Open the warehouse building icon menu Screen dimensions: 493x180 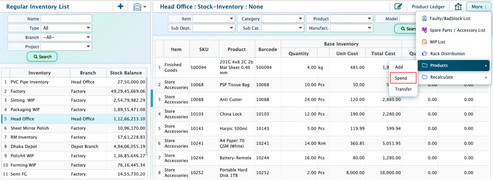point(140,7)
